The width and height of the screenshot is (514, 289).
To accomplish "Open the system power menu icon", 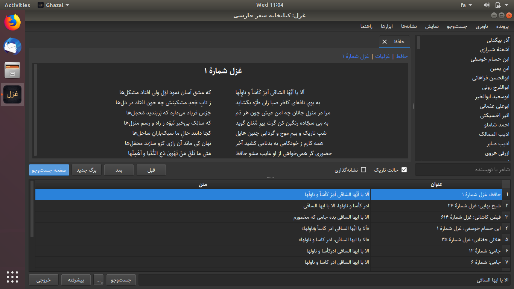I will pyautogui.click(x=498, y=5).
